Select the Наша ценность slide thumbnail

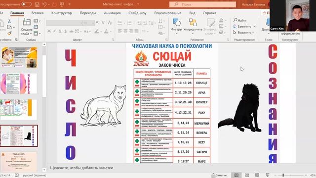(19, 162)
